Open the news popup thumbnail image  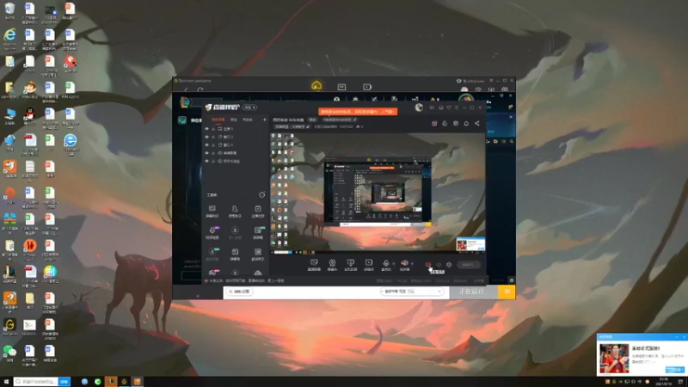point(614,358)
